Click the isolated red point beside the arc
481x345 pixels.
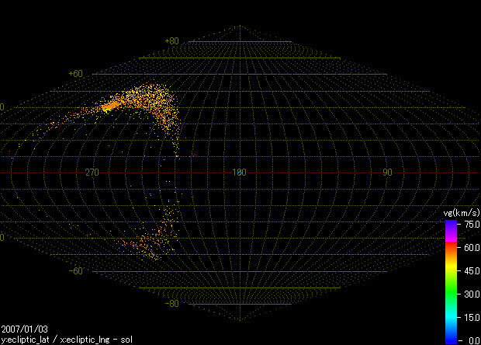[x=193, y=155]
